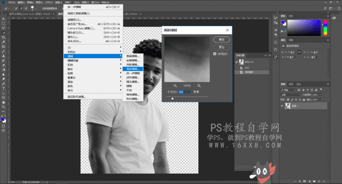Viewport: 342px width, 184px height.
Task: Select the Quick Selection tool in toolbox
Action: click(x=3, y=32)
